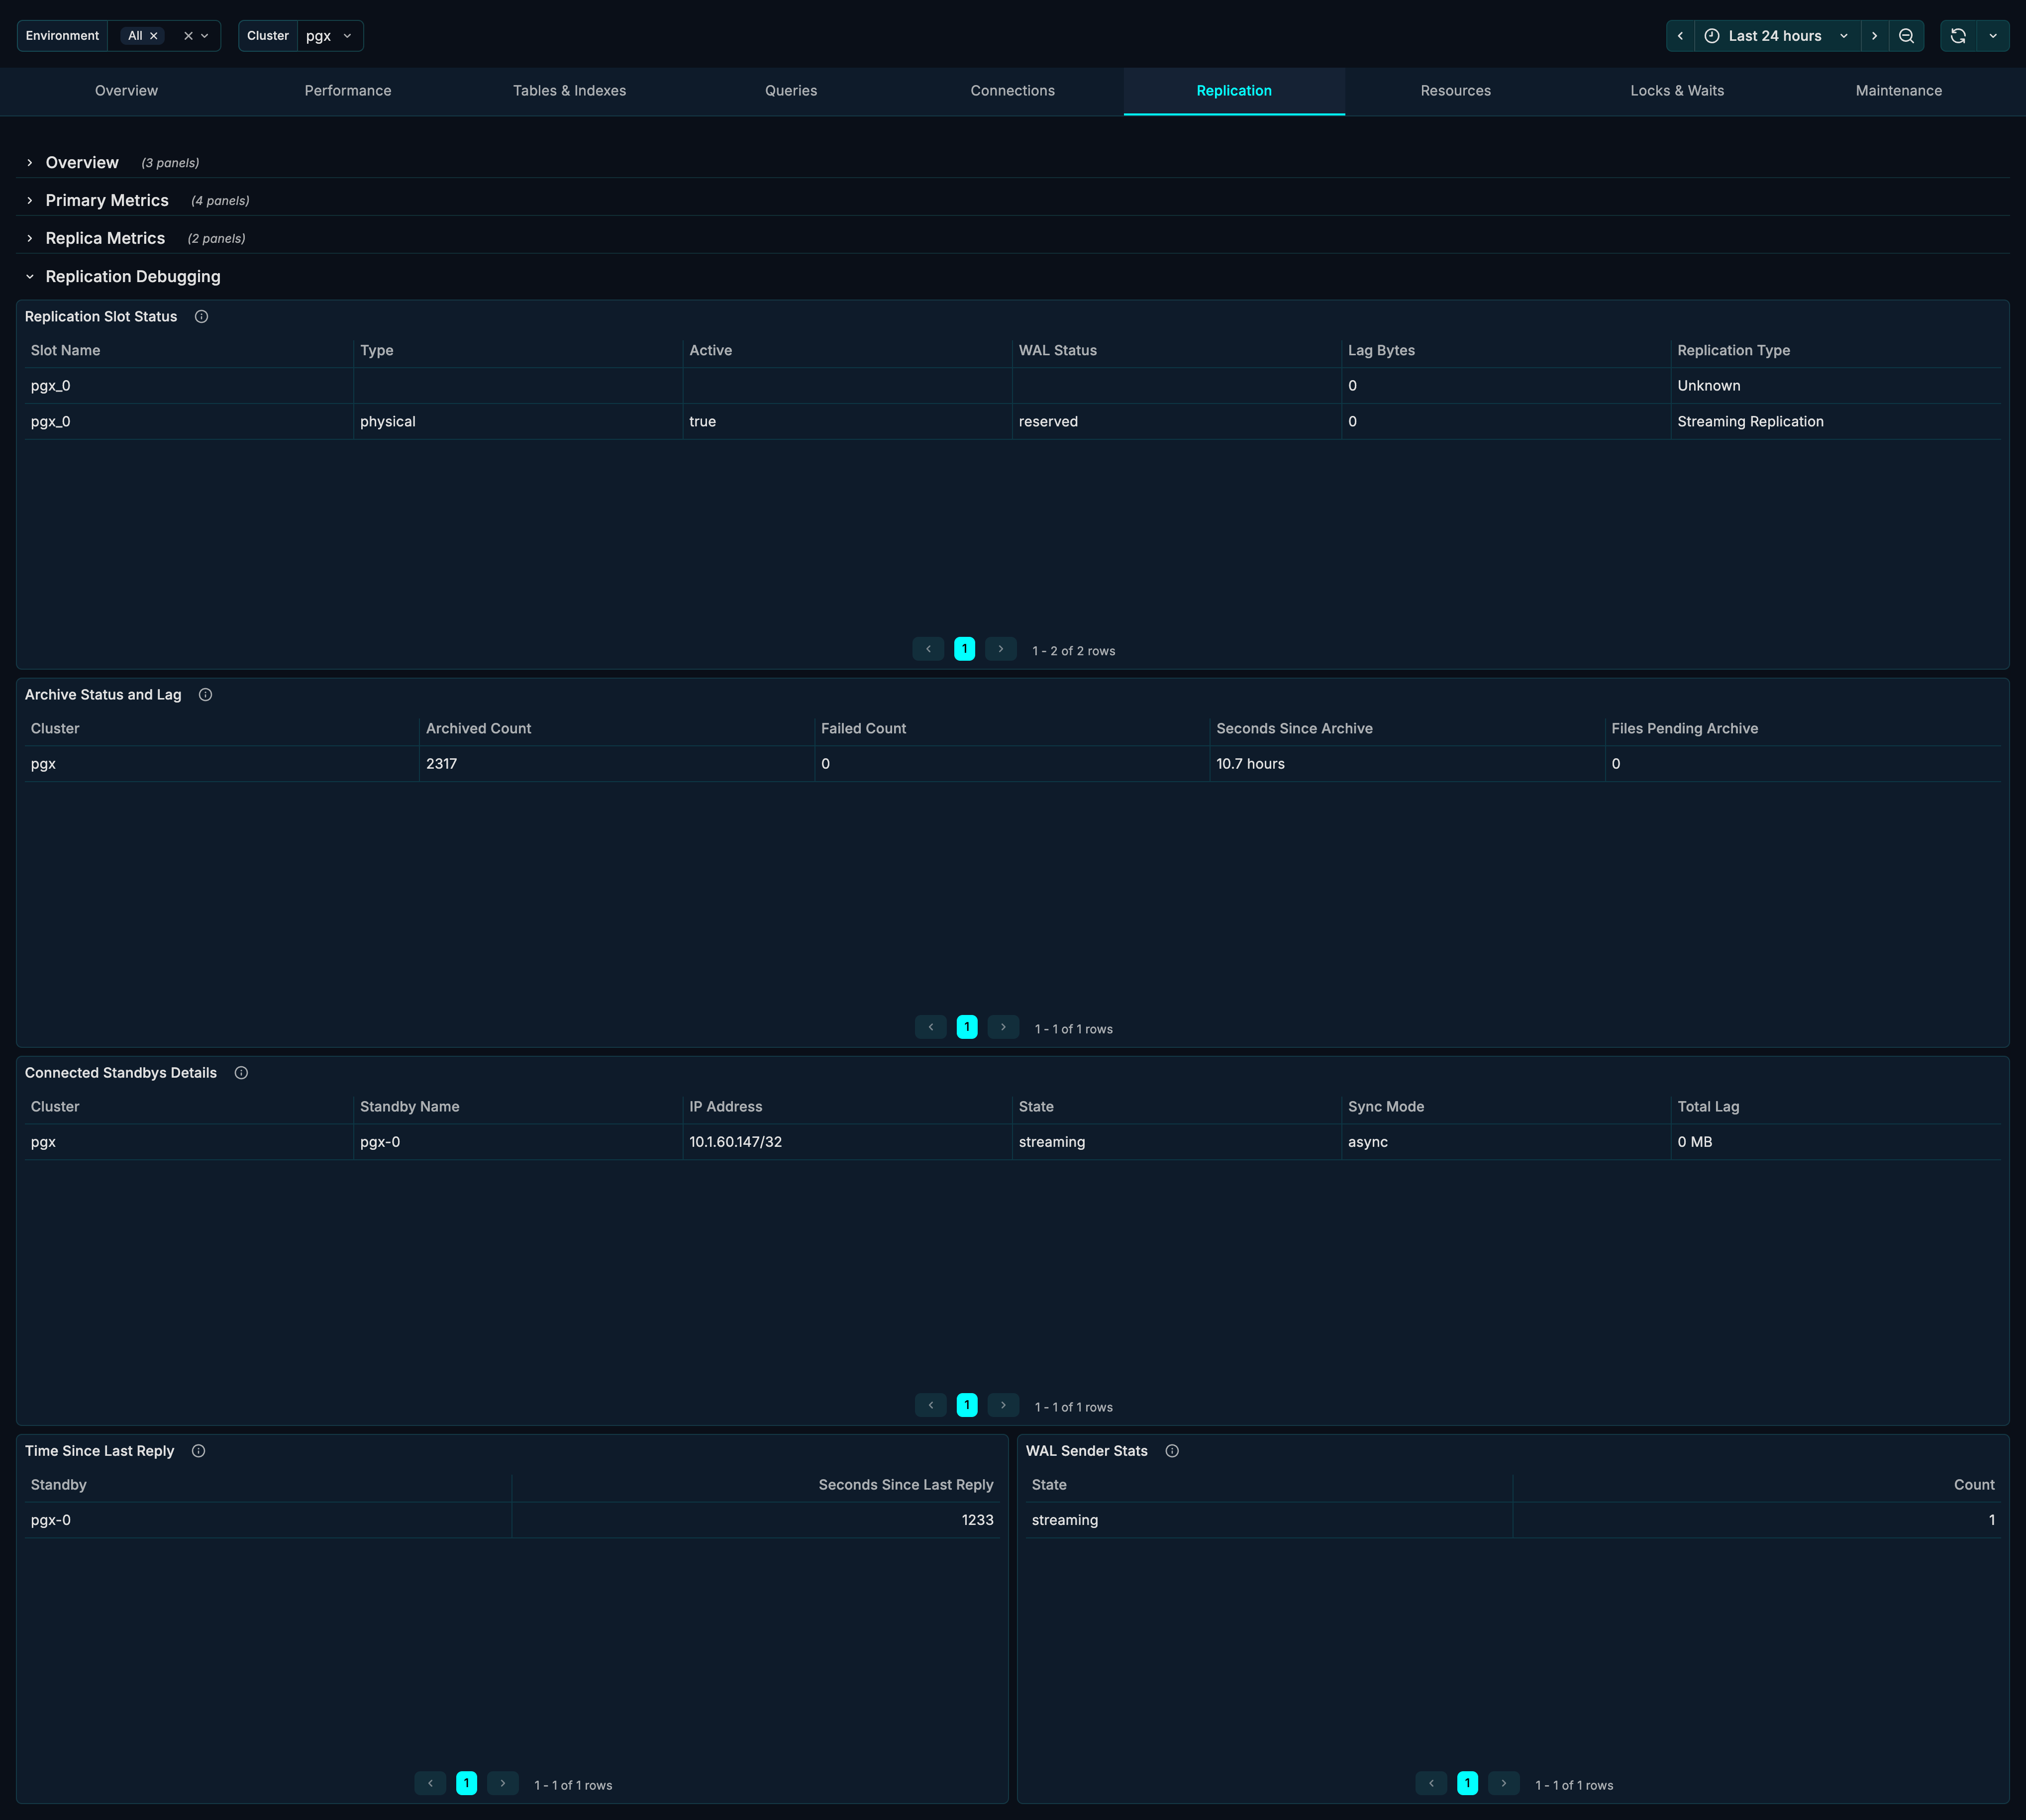Click info icon beside Time Since Last Reply
Screen dimensions: 2026x1820
(199, 1451)
